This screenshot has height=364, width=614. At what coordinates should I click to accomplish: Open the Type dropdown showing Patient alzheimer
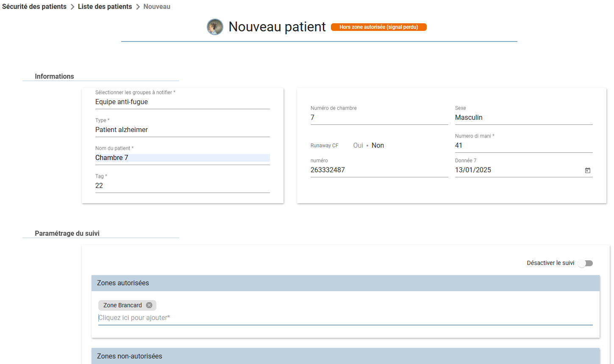(x=183, y=130)
